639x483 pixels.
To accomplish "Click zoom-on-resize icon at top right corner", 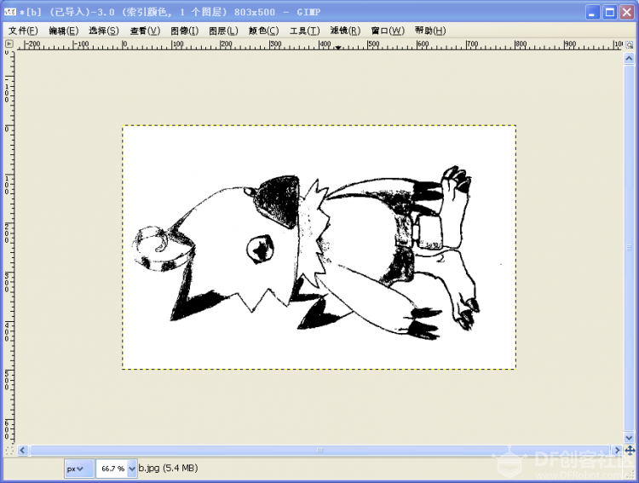I will [630, 44].
